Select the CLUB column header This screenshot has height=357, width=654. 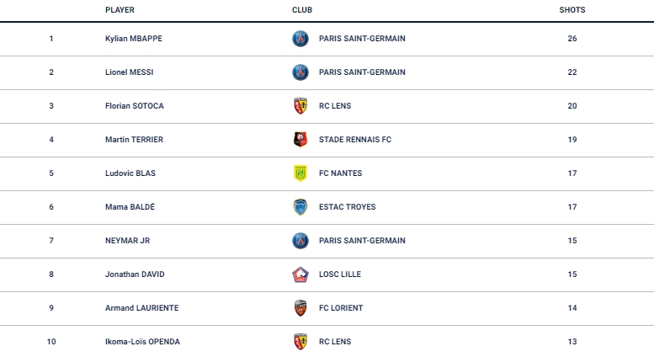(x=302, y=10)
